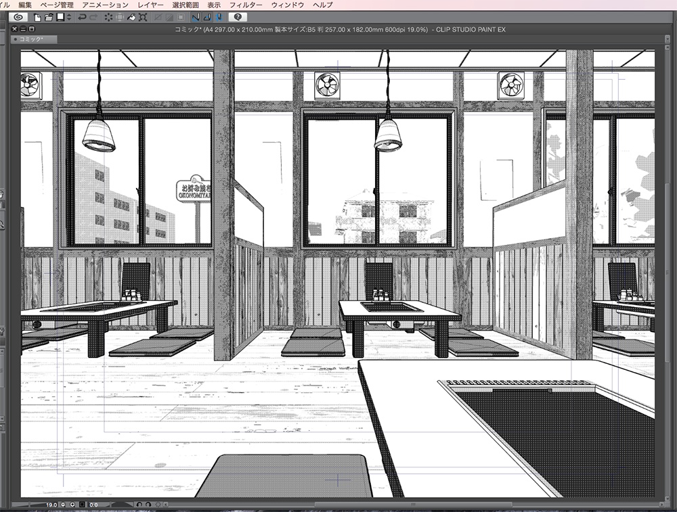Screen dimensions: 677x512
Task: Reset canvas rotation icon
Action: (158, 505)
